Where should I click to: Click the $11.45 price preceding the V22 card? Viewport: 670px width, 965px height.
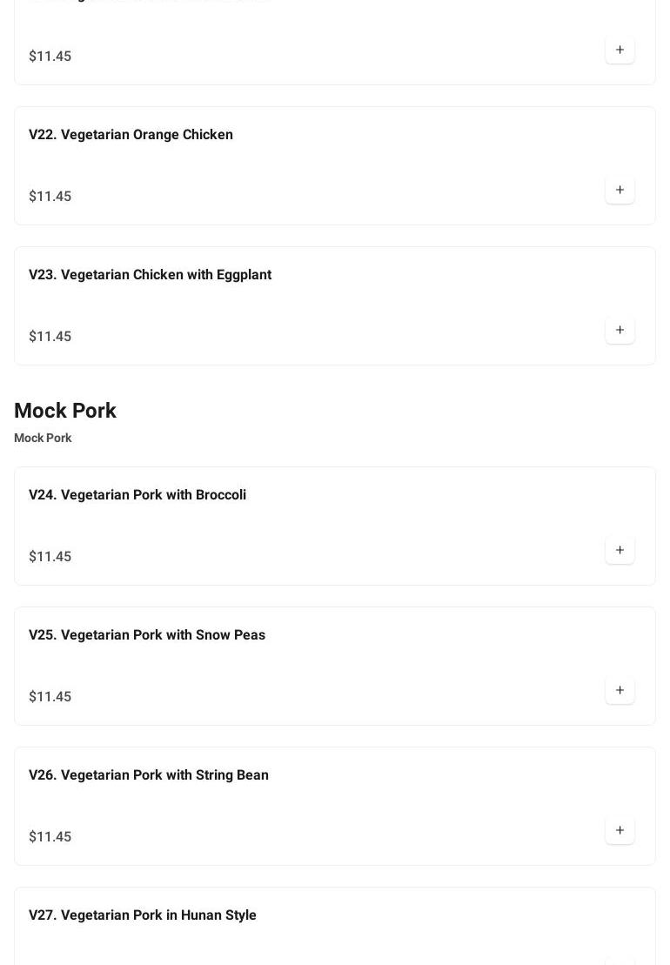pos(50,57)
